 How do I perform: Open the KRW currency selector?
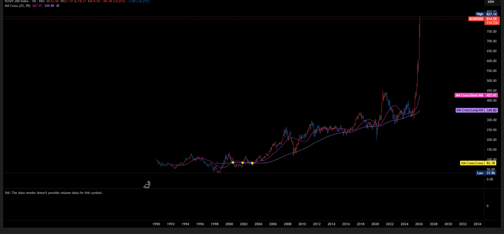tap(490, 2)
